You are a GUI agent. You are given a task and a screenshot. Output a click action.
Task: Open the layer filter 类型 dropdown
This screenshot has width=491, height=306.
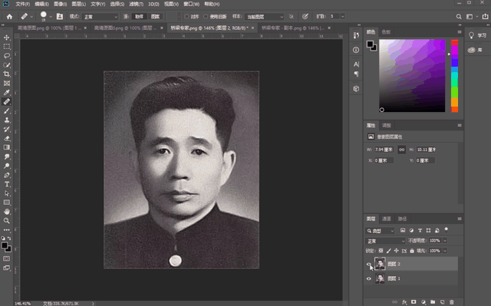pos(380,231)
